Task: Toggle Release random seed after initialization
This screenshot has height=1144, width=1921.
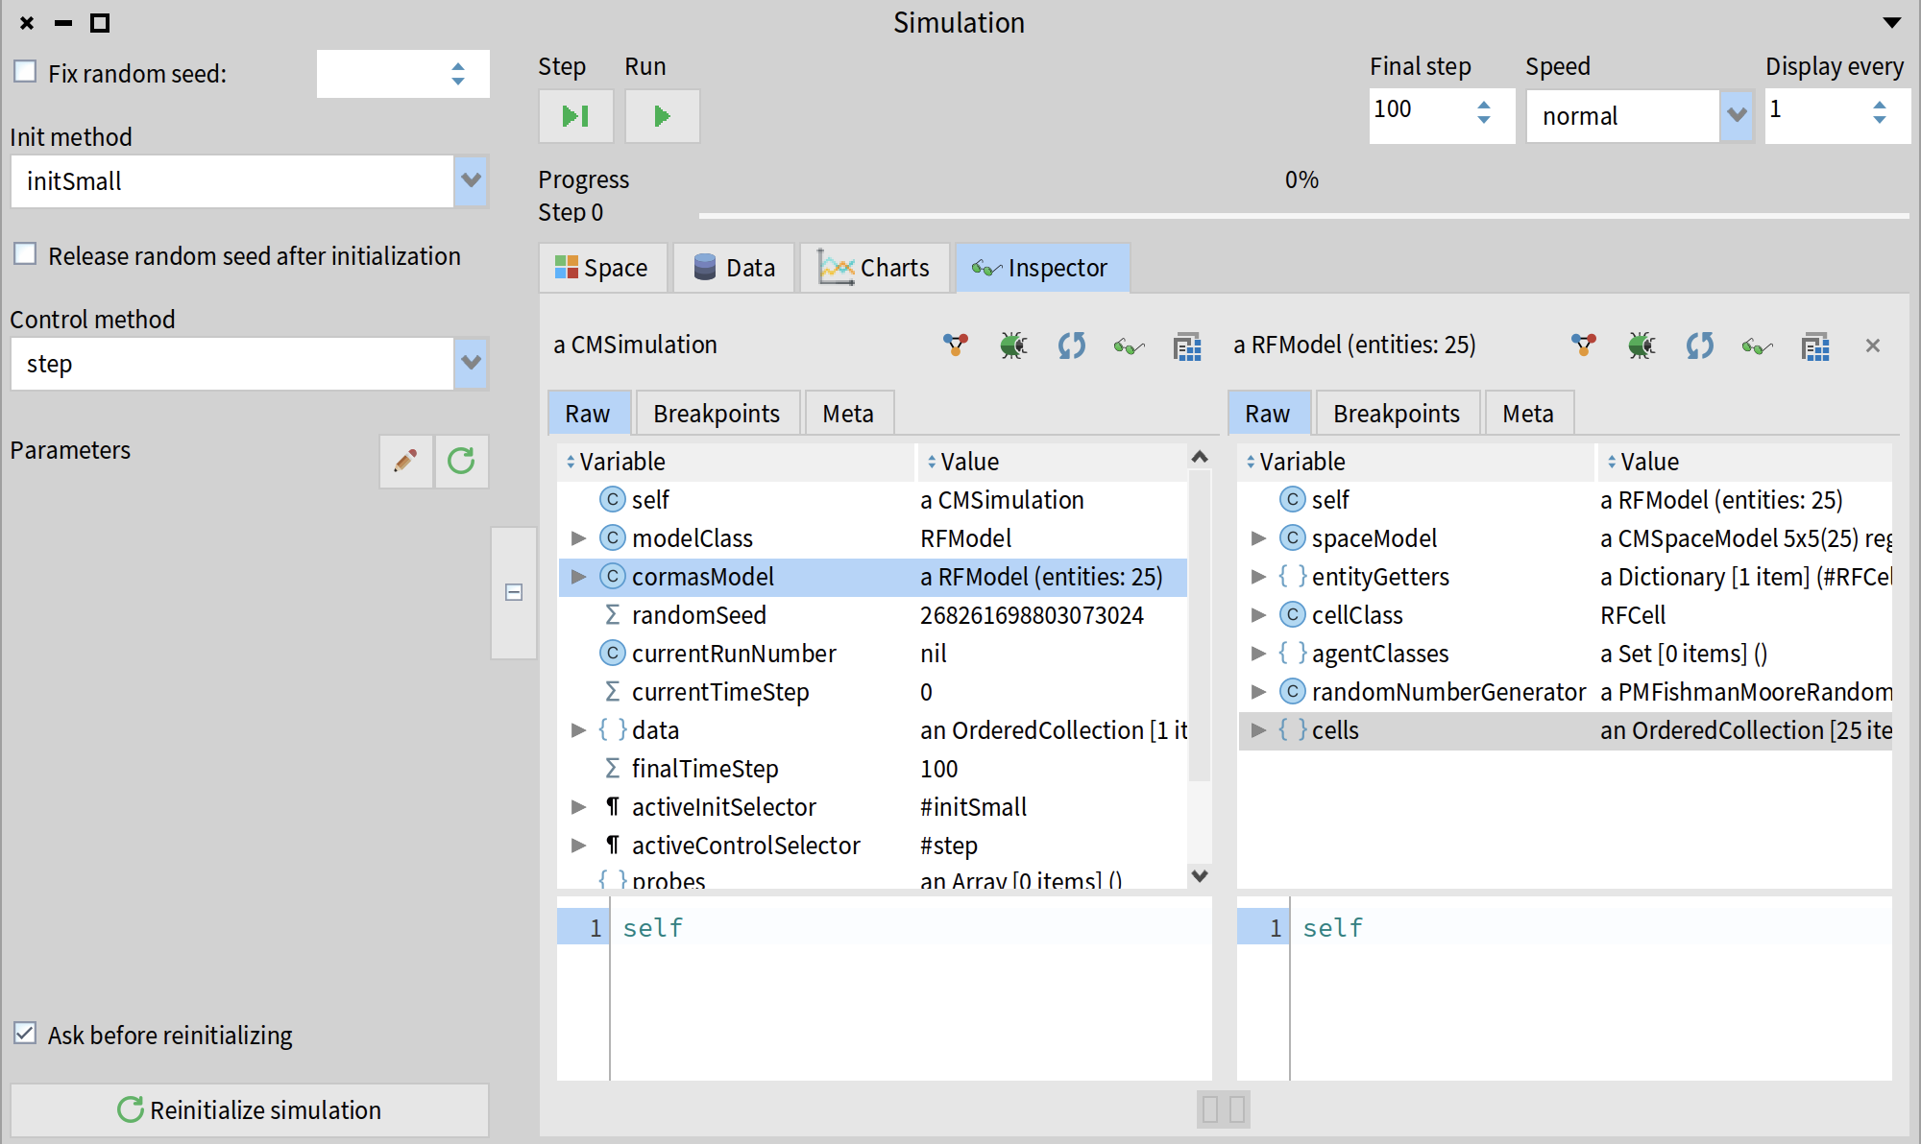Action: point(26,254)
